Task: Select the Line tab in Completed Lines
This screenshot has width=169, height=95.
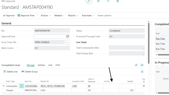Action: (x=50, y=65)
